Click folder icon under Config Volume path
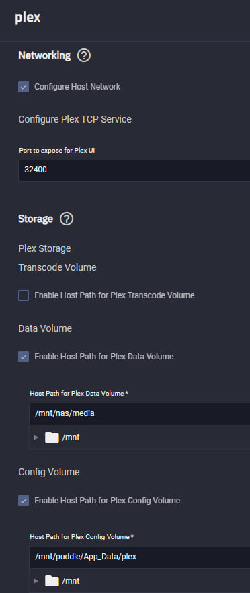The image size is (250, 593). tap(52, 580)
